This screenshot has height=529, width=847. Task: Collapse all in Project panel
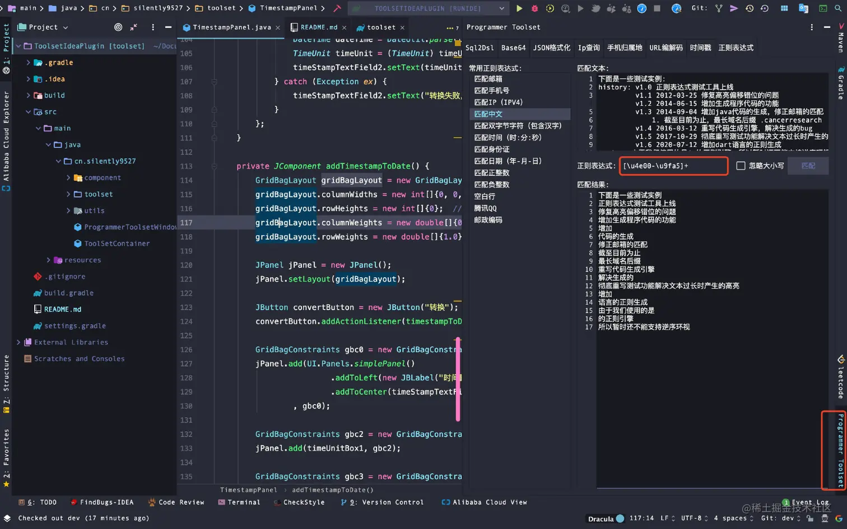pyautogui.click(x=134, y=27)
